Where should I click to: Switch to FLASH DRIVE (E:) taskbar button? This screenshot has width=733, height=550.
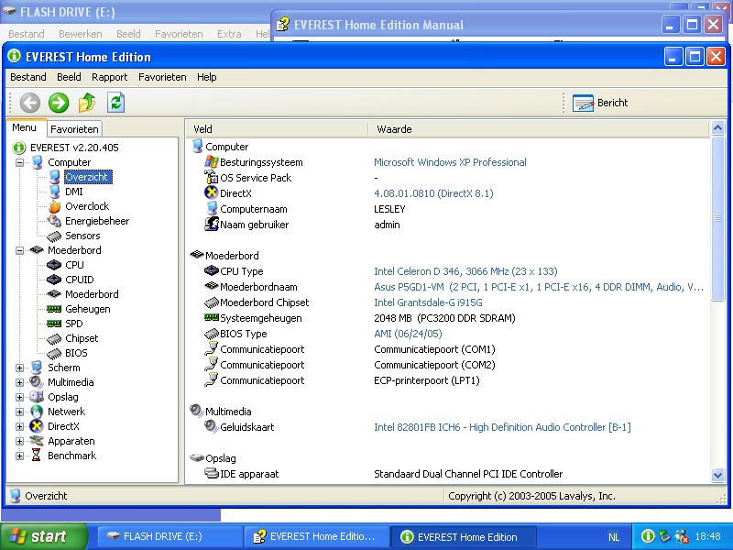(x=169, y=536)
